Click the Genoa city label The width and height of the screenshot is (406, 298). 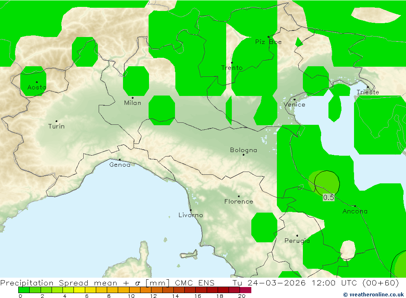[120, 165]
